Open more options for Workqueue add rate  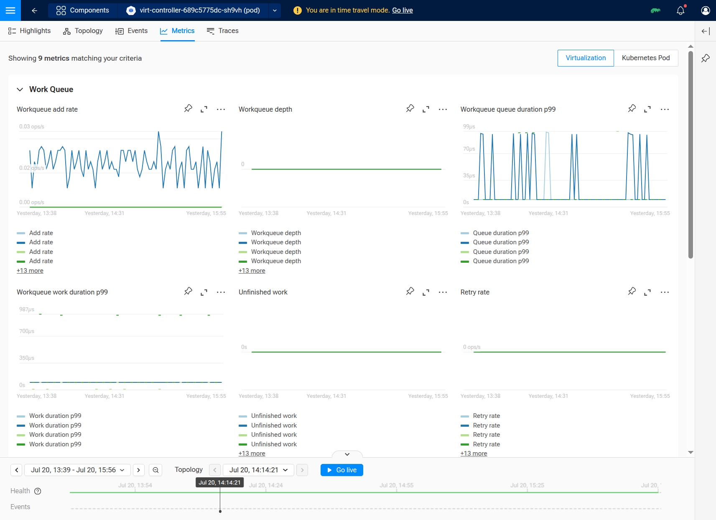221,109
